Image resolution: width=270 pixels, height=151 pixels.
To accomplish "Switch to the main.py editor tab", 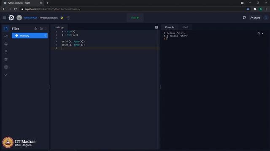I will (59, 27).
